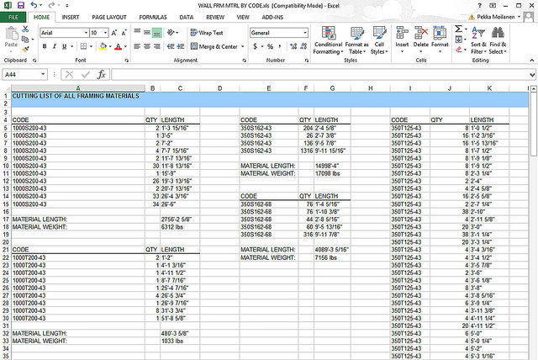The height and width of the screenshot is (360, 538).
Task: Click the Cut scissors icon
Action: coord(25,29)
